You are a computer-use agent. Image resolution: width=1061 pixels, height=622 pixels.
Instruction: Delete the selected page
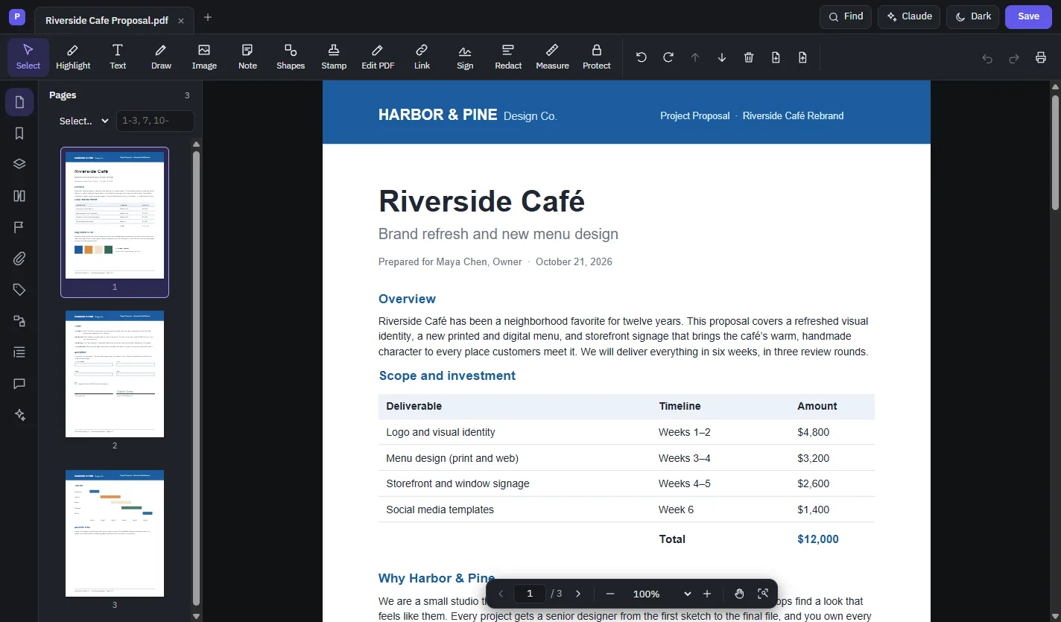coord(749,57)
